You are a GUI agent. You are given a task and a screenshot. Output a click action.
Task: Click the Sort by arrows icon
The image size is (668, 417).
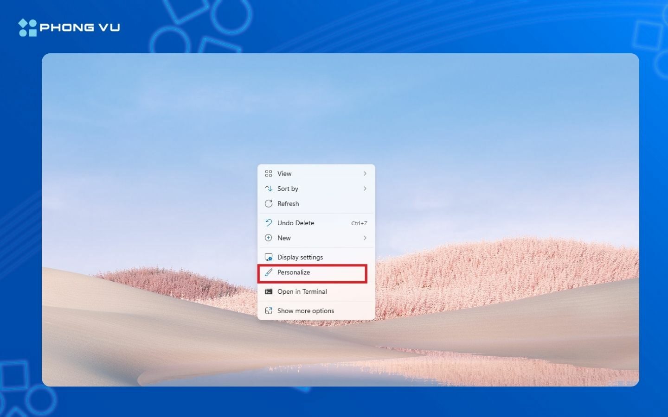(269, 189)
